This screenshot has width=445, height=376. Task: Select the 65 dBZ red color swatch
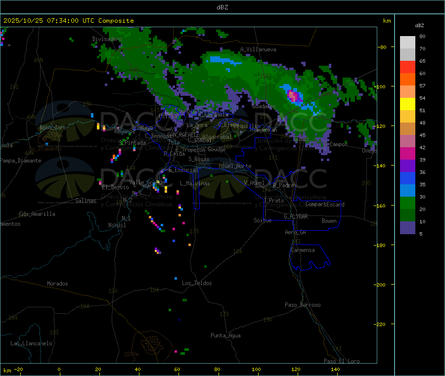407,67
